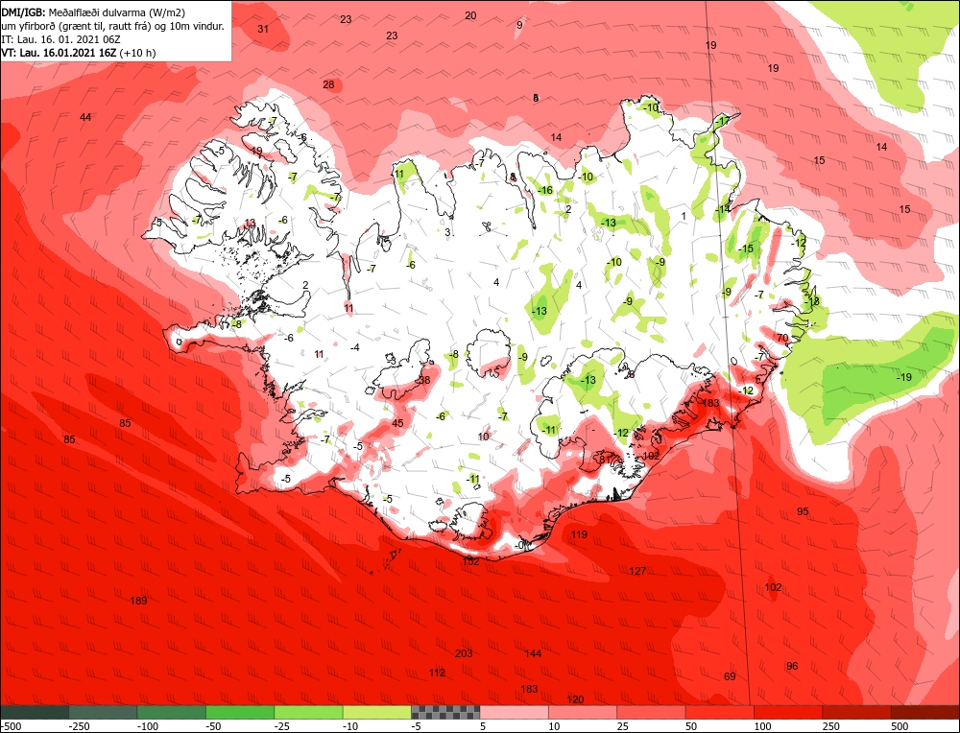The image size is (960, 733).
Task: Click the checkered legend swatch between -5 and 5
Action: tap(445, 712)
